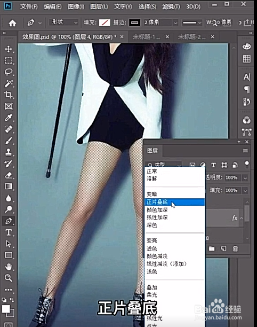The width and height of the screenshot is (257, 327).
Task: Select the Eyedropper tool
Action: pos(9,118)
